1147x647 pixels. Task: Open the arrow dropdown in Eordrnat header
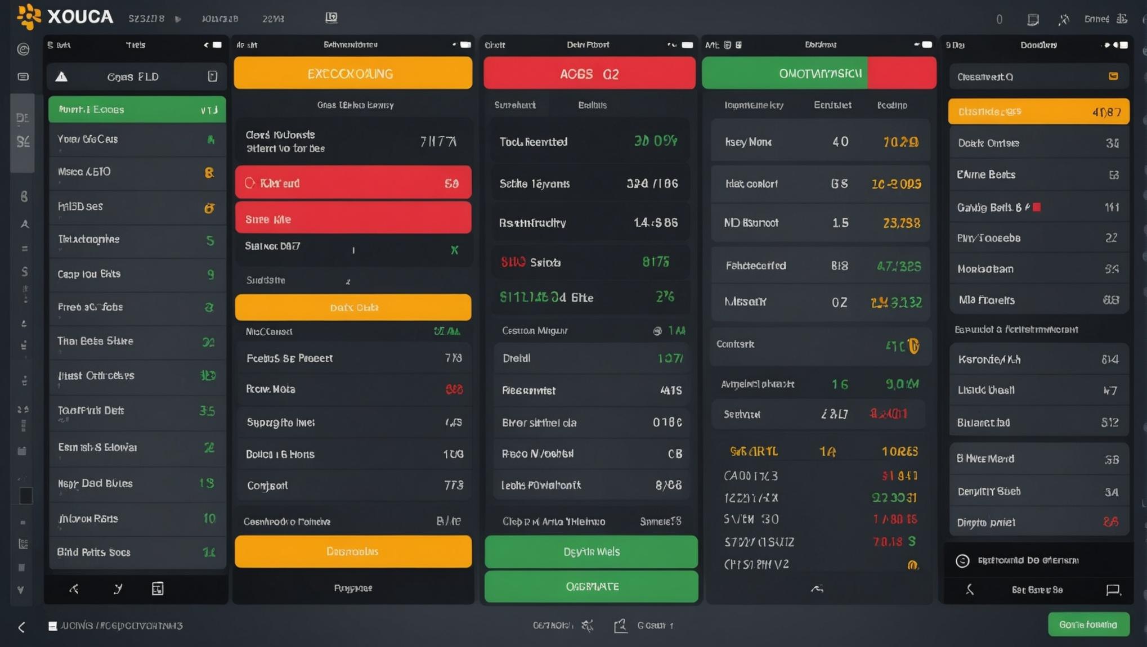pos(917,44)
